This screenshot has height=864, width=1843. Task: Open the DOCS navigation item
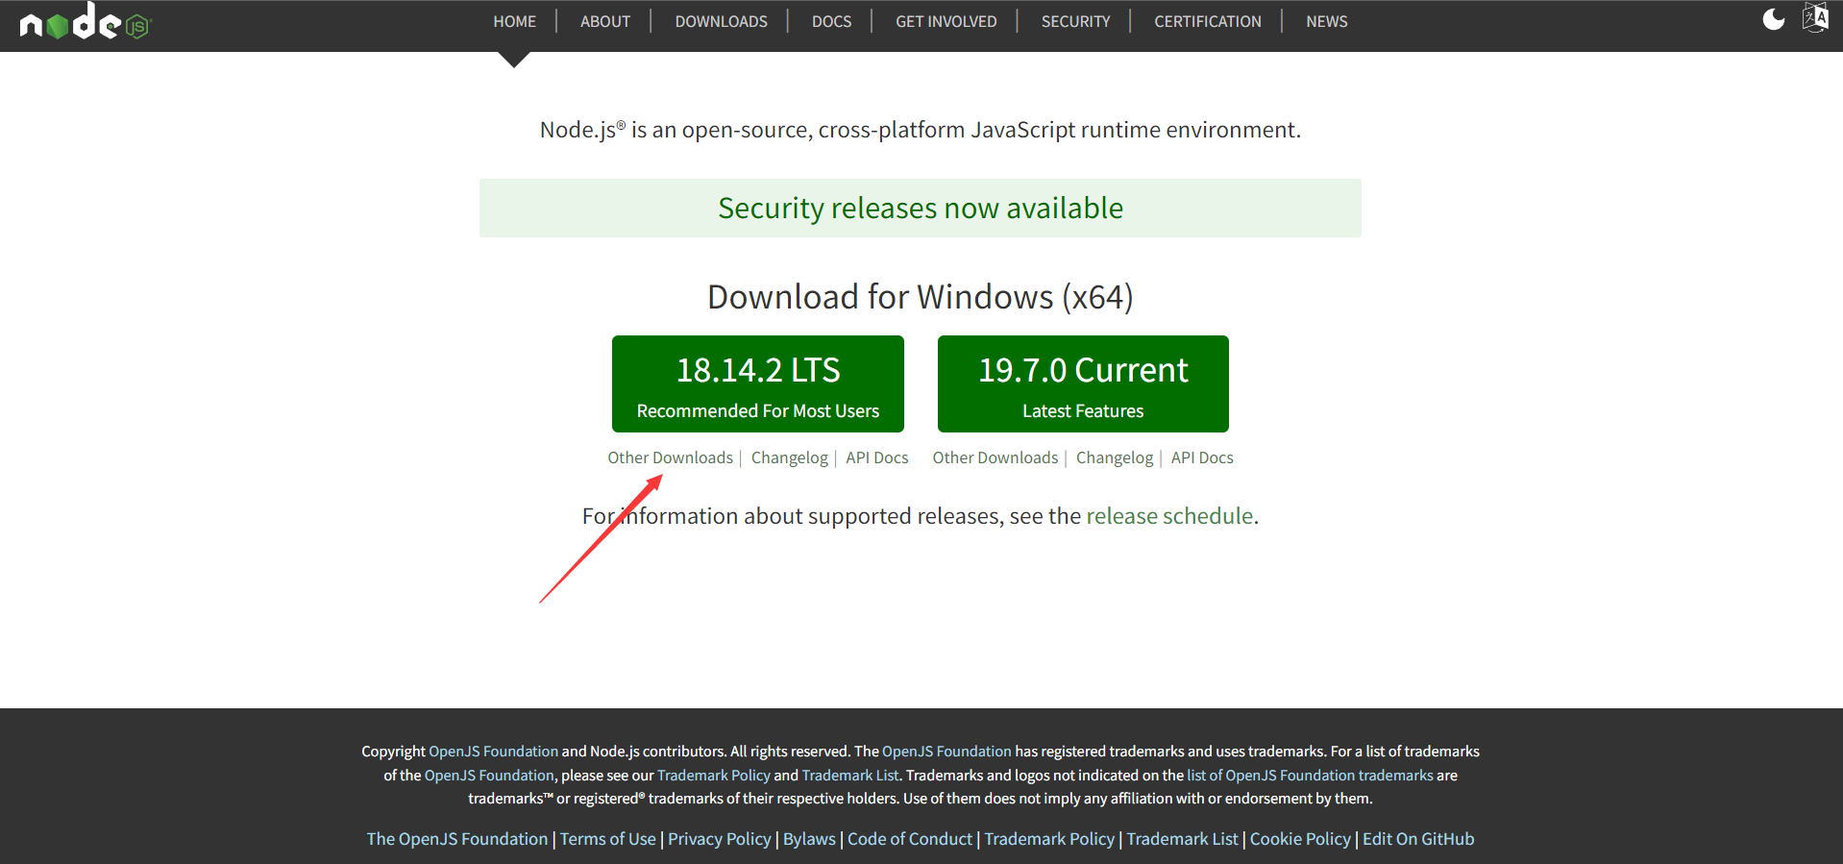tap(831, 21)
